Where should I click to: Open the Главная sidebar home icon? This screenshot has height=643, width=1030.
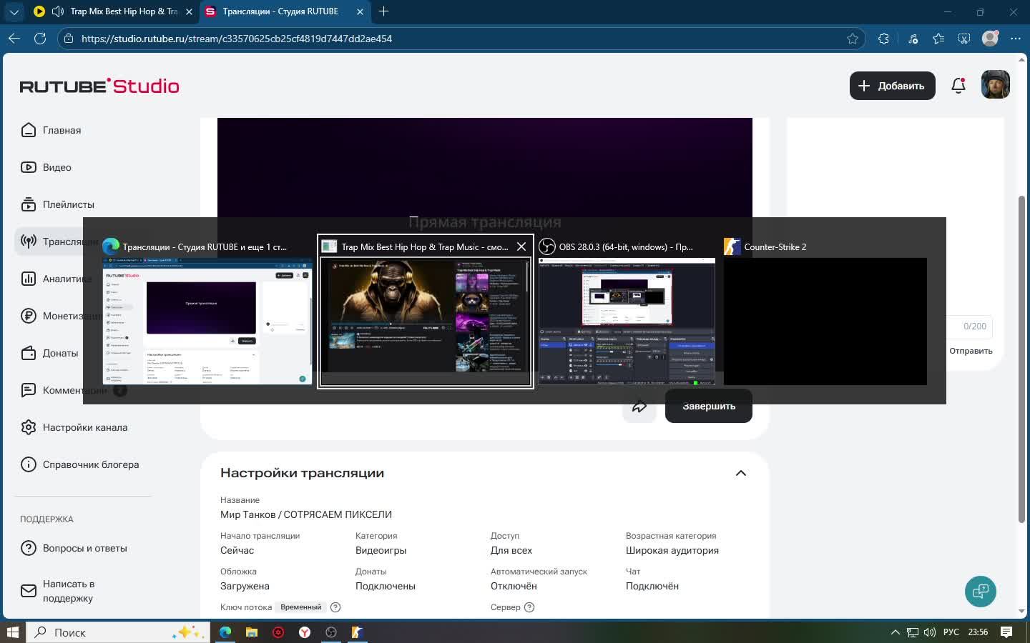point(29,130)
